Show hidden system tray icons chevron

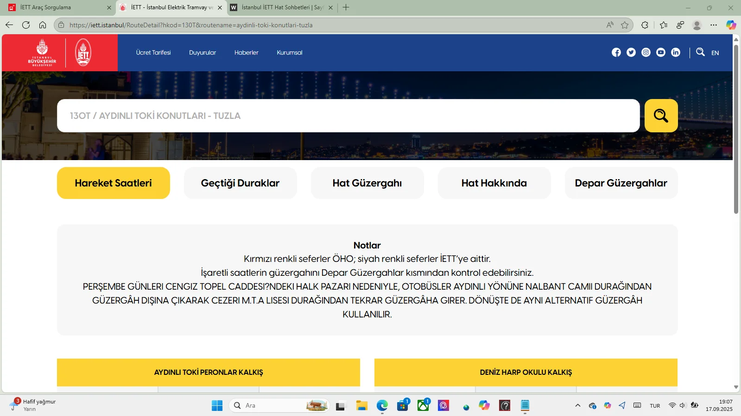pos(577,405)
